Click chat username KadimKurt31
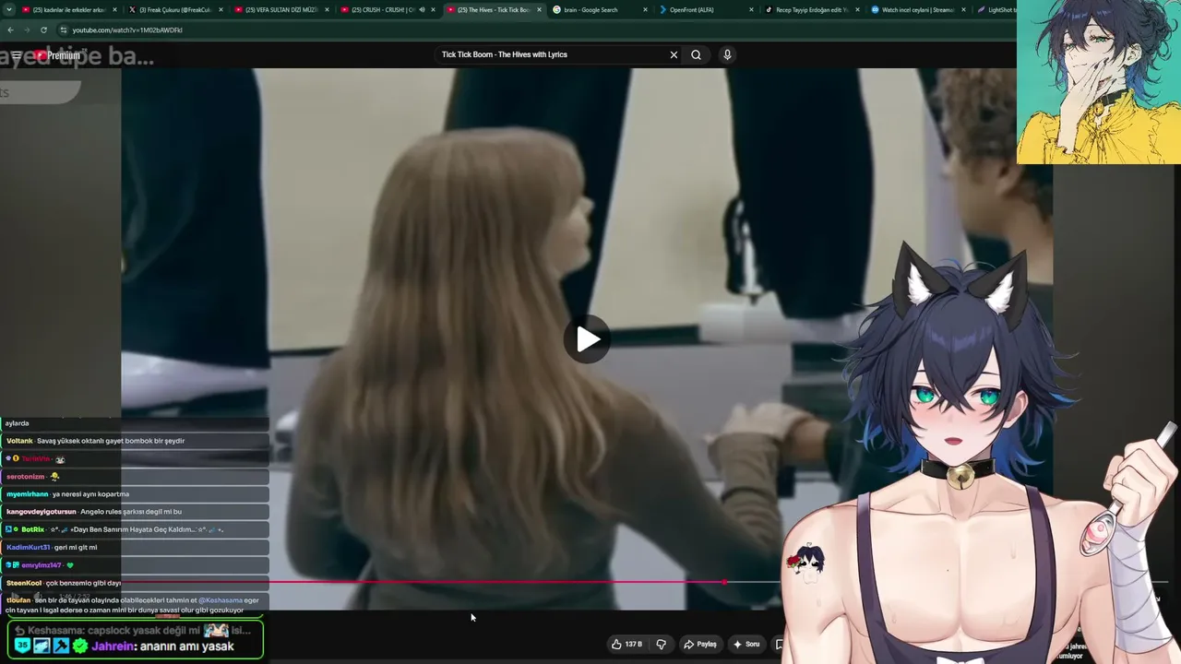 point(28,548)
